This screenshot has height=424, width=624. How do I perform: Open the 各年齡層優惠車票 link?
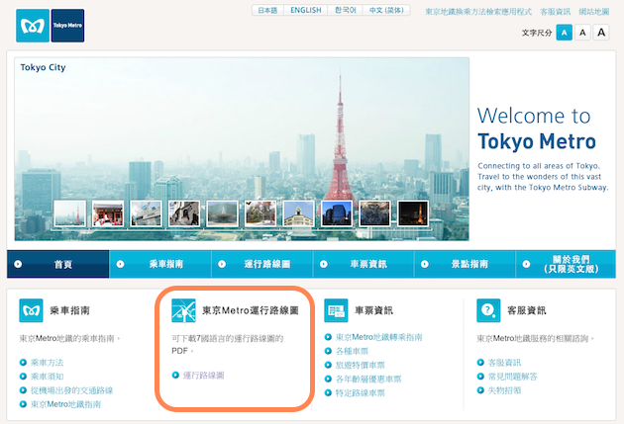(368, 379)
